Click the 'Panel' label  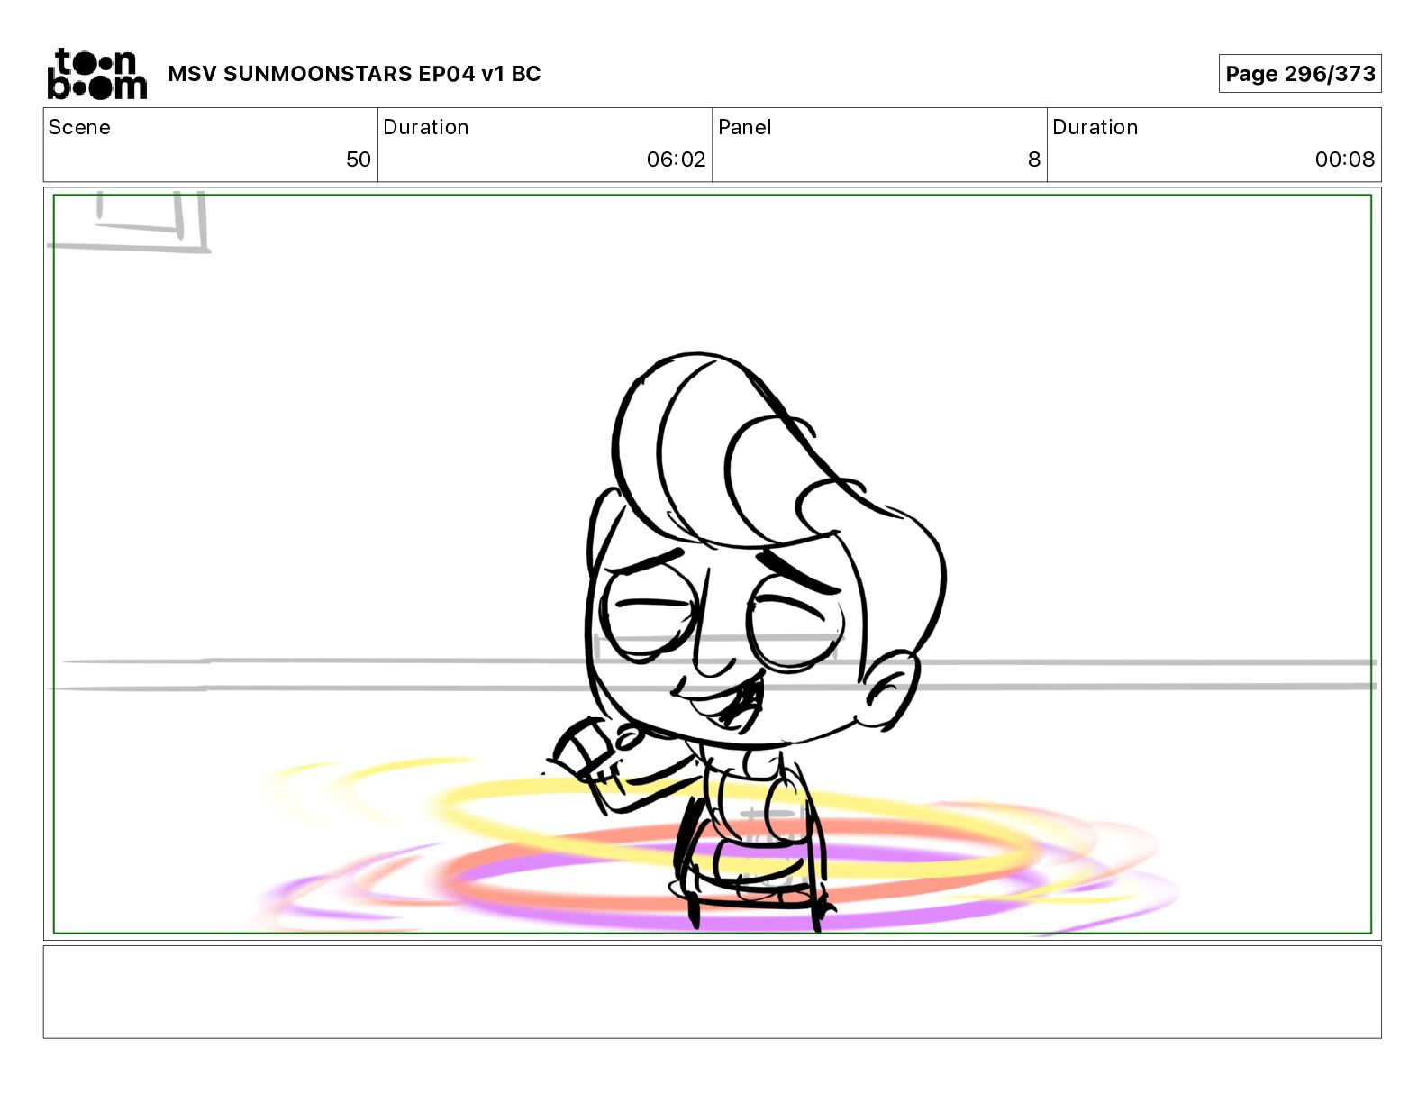[744, 127]
